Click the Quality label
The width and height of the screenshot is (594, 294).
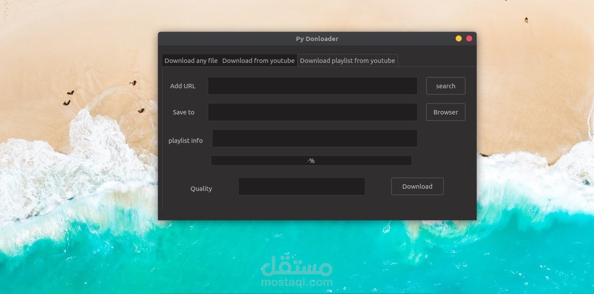point(201,189)
